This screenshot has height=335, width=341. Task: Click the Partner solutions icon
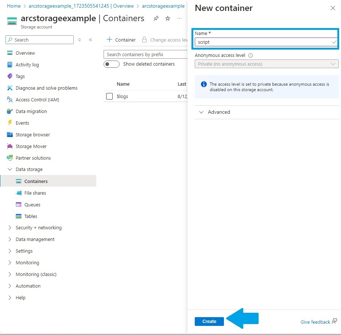pyautogui.click(x=10, y=158)
